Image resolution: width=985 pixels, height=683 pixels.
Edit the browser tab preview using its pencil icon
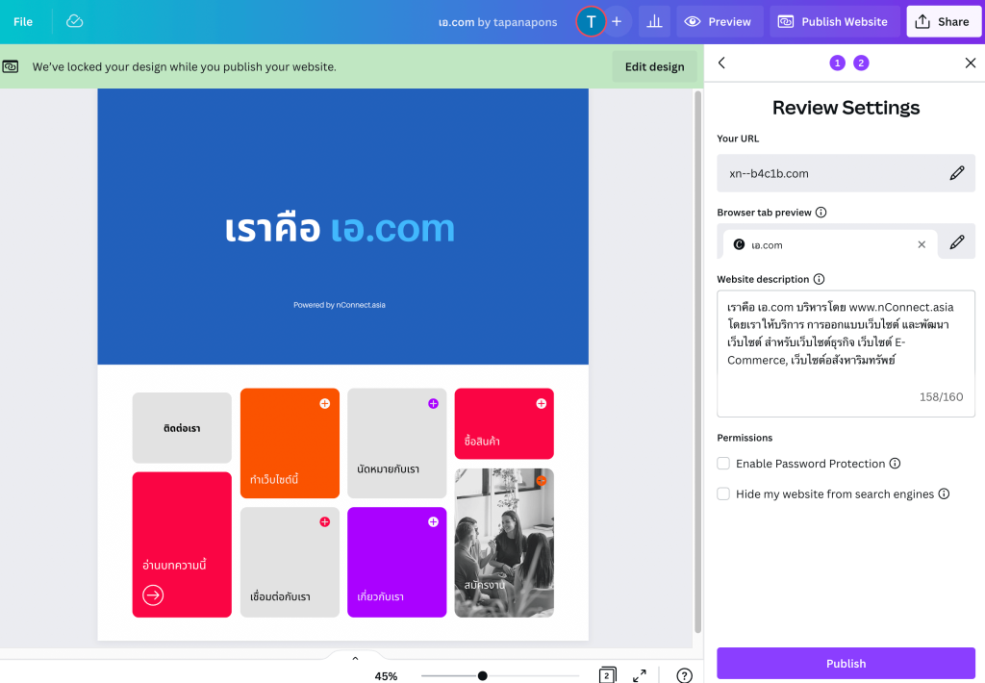point(957,244)
